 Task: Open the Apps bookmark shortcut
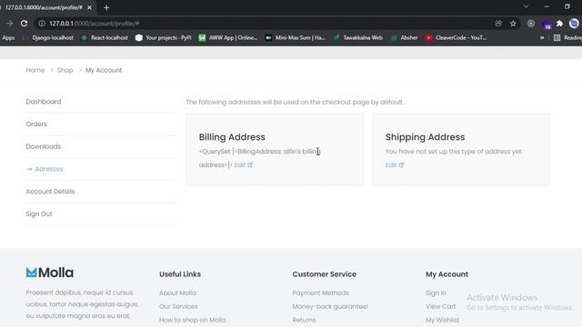8,38
